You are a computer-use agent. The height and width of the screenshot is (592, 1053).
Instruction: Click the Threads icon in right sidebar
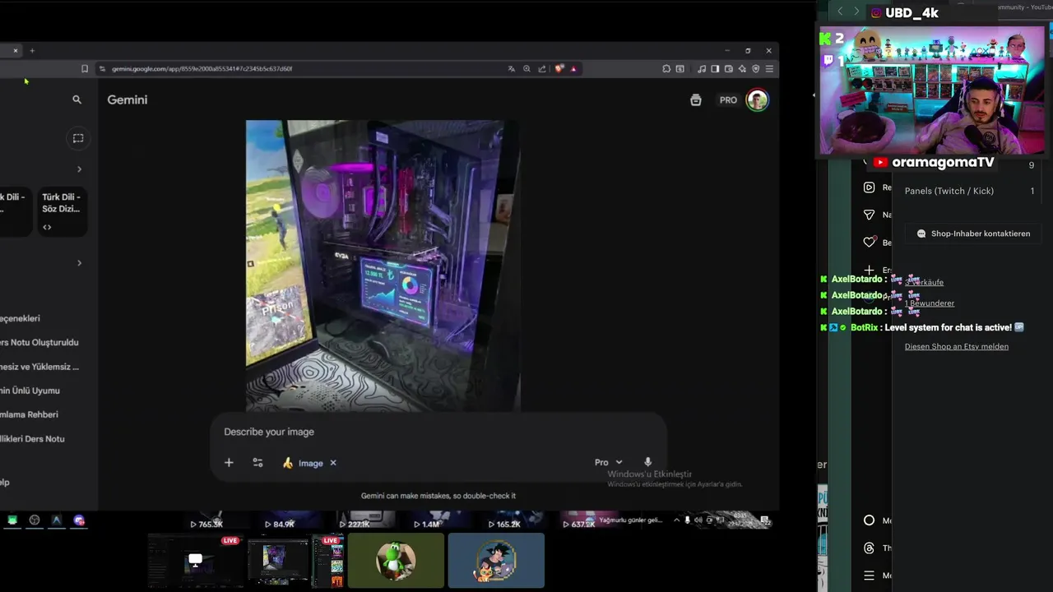(869, 548)
